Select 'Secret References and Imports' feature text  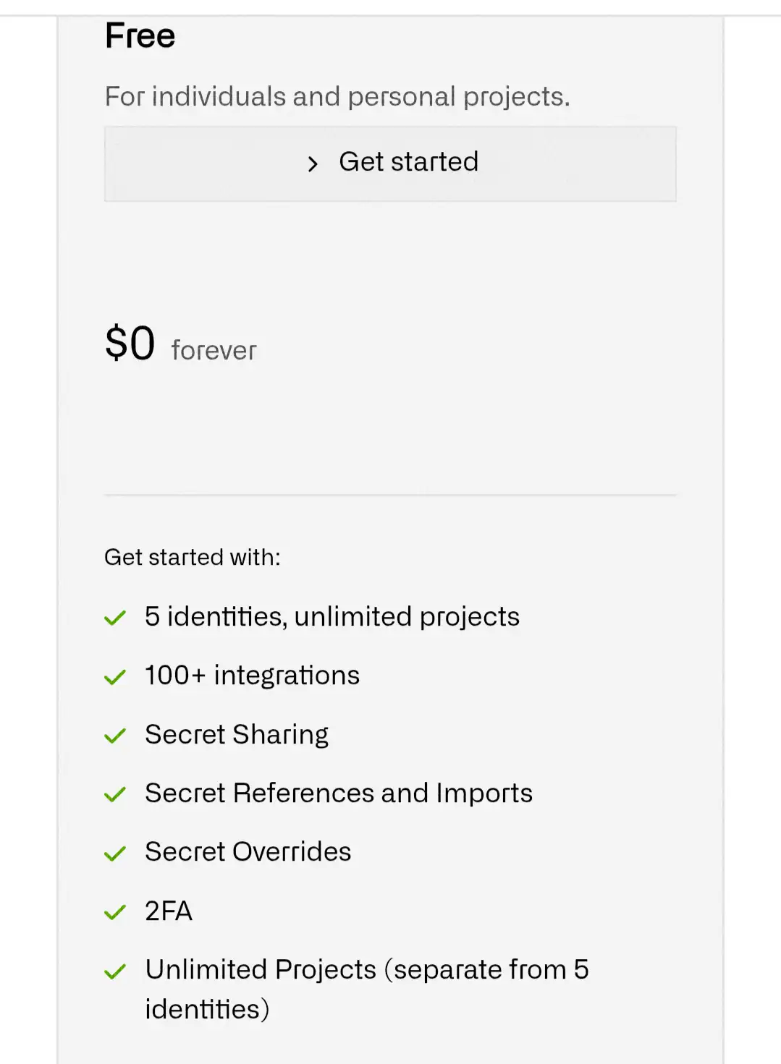339,793
